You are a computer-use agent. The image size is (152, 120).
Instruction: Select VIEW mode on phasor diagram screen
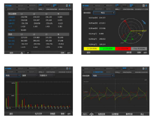coord(86,6)
